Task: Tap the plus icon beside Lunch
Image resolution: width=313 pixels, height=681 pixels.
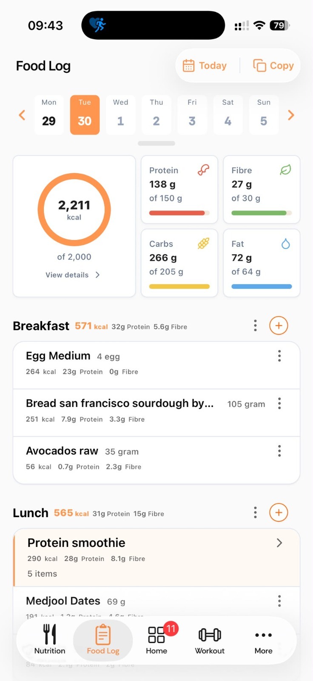Action: pyautogui.click(x=279, y=512)
